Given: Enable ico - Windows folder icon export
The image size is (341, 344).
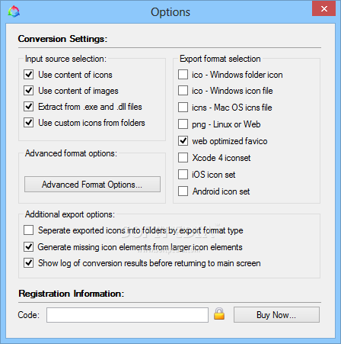Looking at the screenshot, I should tap(183, 75).
